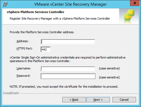Proceed with the Next > button

(98, 100)
